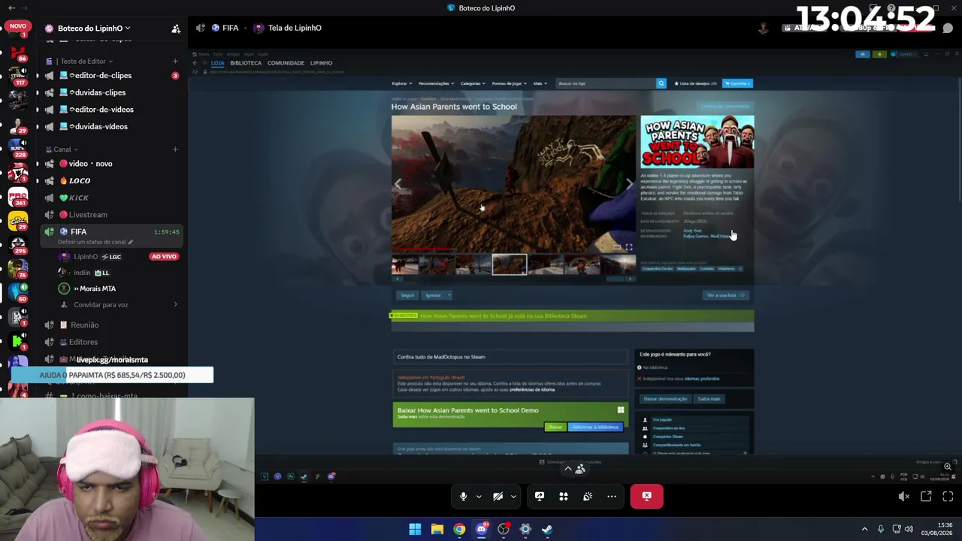Show voice participants list above call controls
Screen dimensions: 962x541
574,469
